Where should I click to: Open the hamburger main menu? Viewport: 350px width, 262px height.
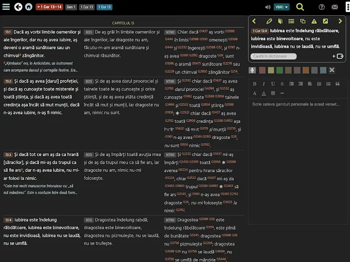tap(6, 7)
